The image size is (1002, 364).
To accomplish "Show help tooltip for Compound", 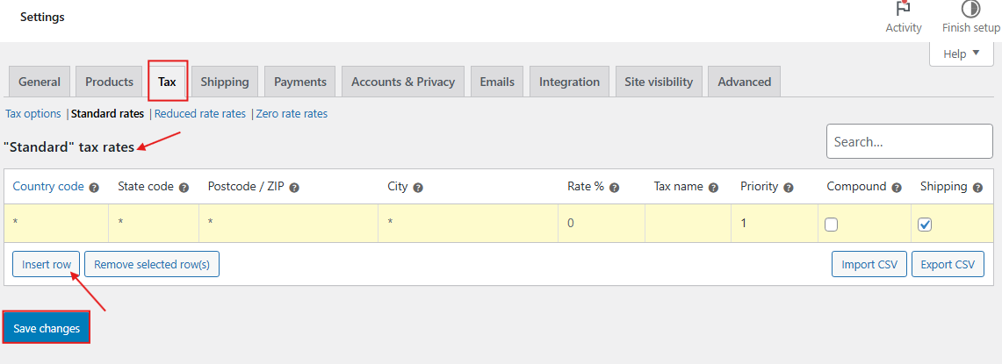I will pyautogui.click(x=897, y=188).
